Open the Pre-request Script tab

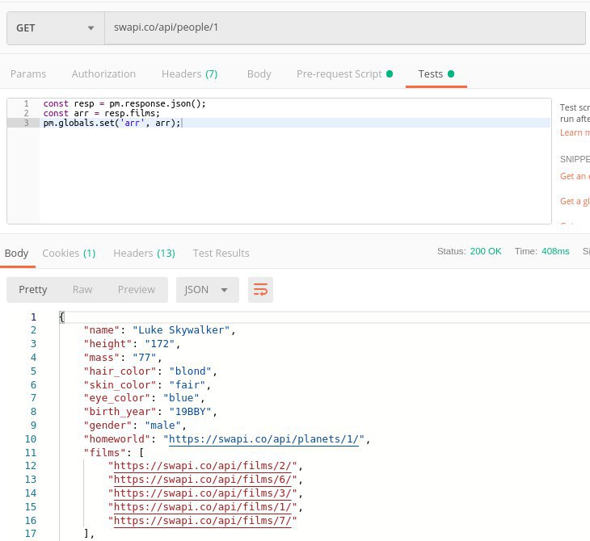[x=344, y=74]
